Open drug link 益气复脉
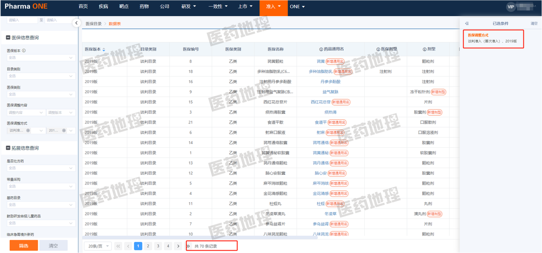 [330, 92]
